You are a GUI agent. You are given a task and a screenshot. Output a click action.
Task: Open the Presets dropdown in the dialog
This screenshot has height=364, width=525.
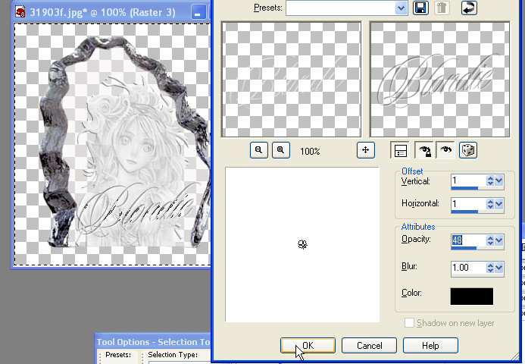point(401,8)
